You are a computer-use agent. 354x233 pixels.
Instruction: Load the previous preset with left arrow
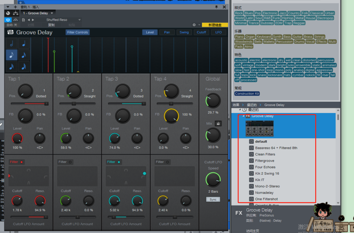point(29,20)
